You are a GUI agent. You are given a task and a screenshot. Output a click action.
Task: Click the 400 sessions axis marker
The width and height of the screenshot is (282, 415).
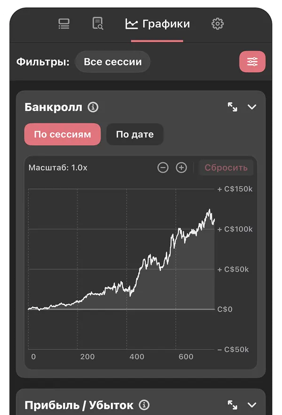click(137, 356)
